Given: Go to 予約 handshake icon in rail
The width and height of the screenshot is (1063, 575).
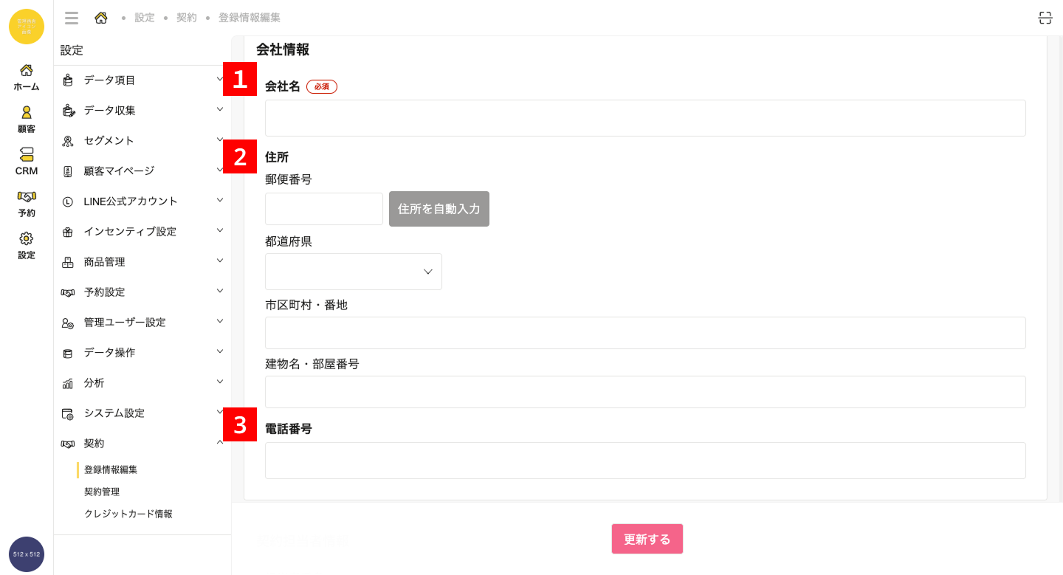Looking at the screenshot, I should (x=27, y=197).
